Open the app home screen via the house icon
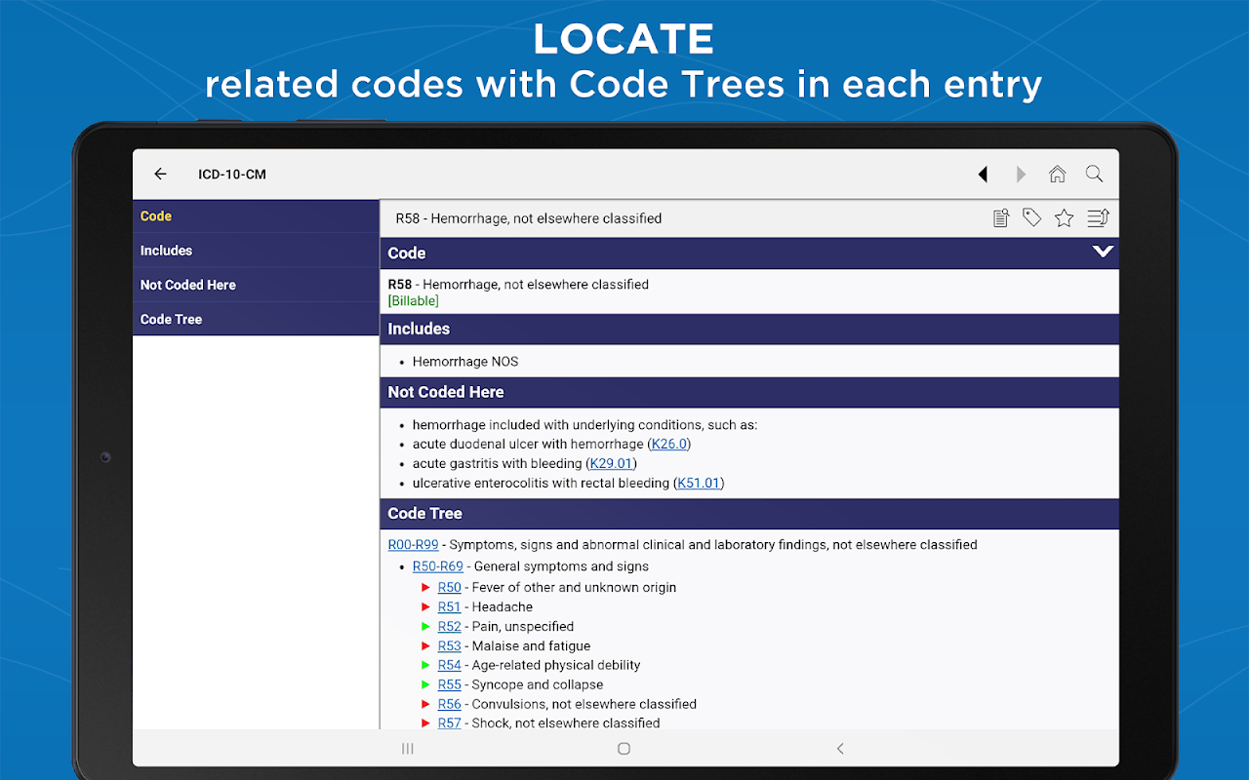The image size is (1249, 780). point(1057,175)
